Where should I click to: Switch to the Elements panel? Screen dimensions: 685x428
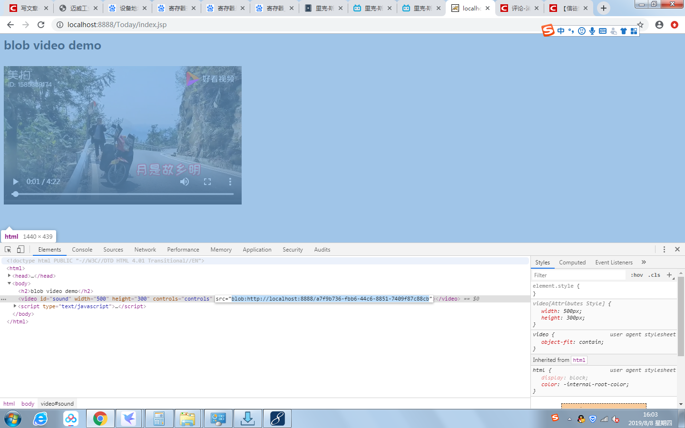tap(49, 250)
